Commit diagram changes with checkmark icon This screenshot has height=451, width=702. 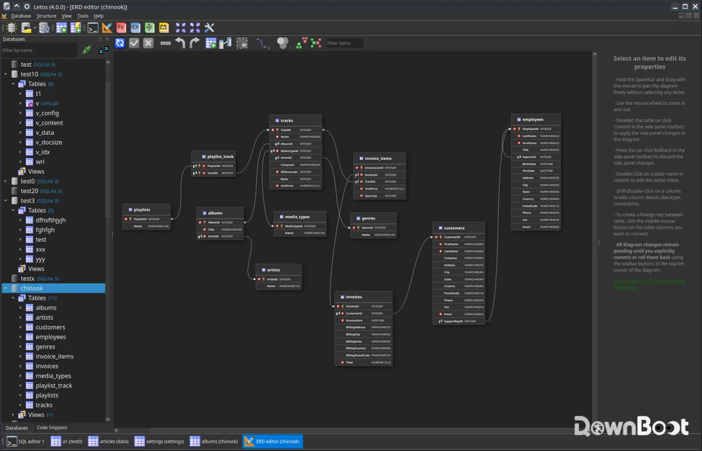coord(134,43)
